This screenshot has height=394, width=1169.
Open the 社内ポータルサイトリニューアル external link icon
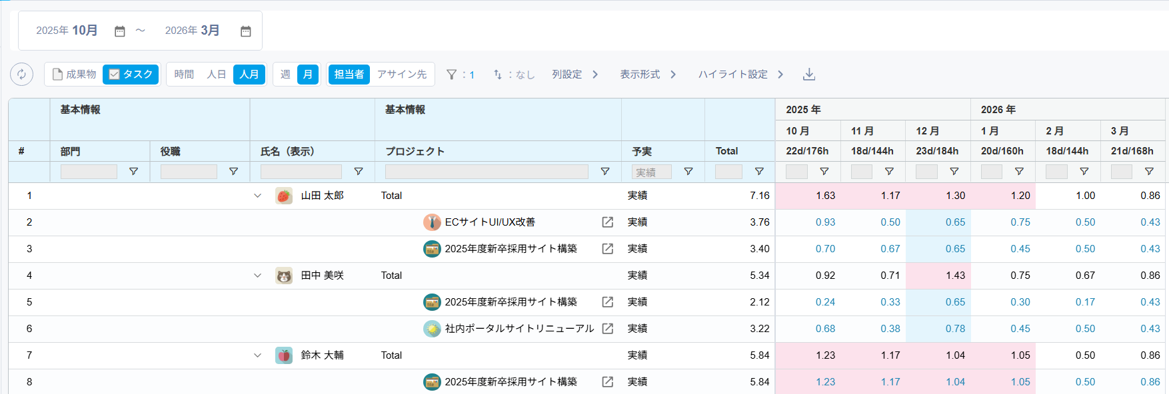pyautogui.click(x=607, y=329)
